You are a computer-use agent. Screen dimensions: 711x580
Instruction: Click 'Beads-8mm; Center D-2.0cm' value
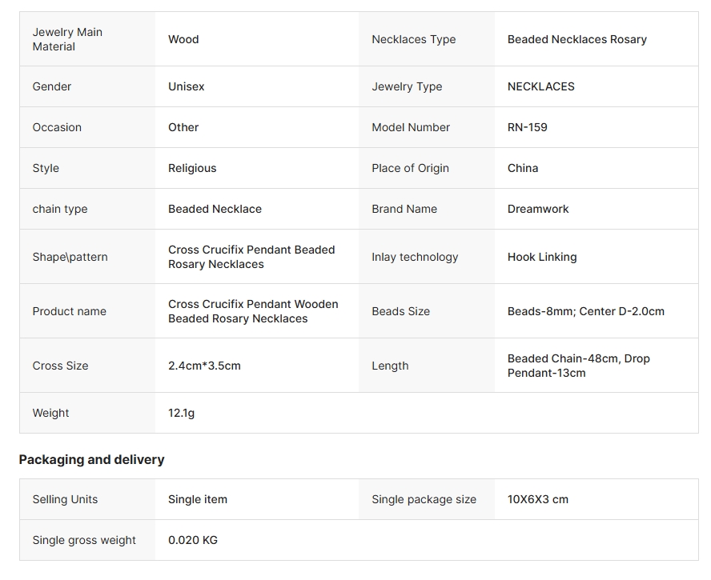pos(585,311)
